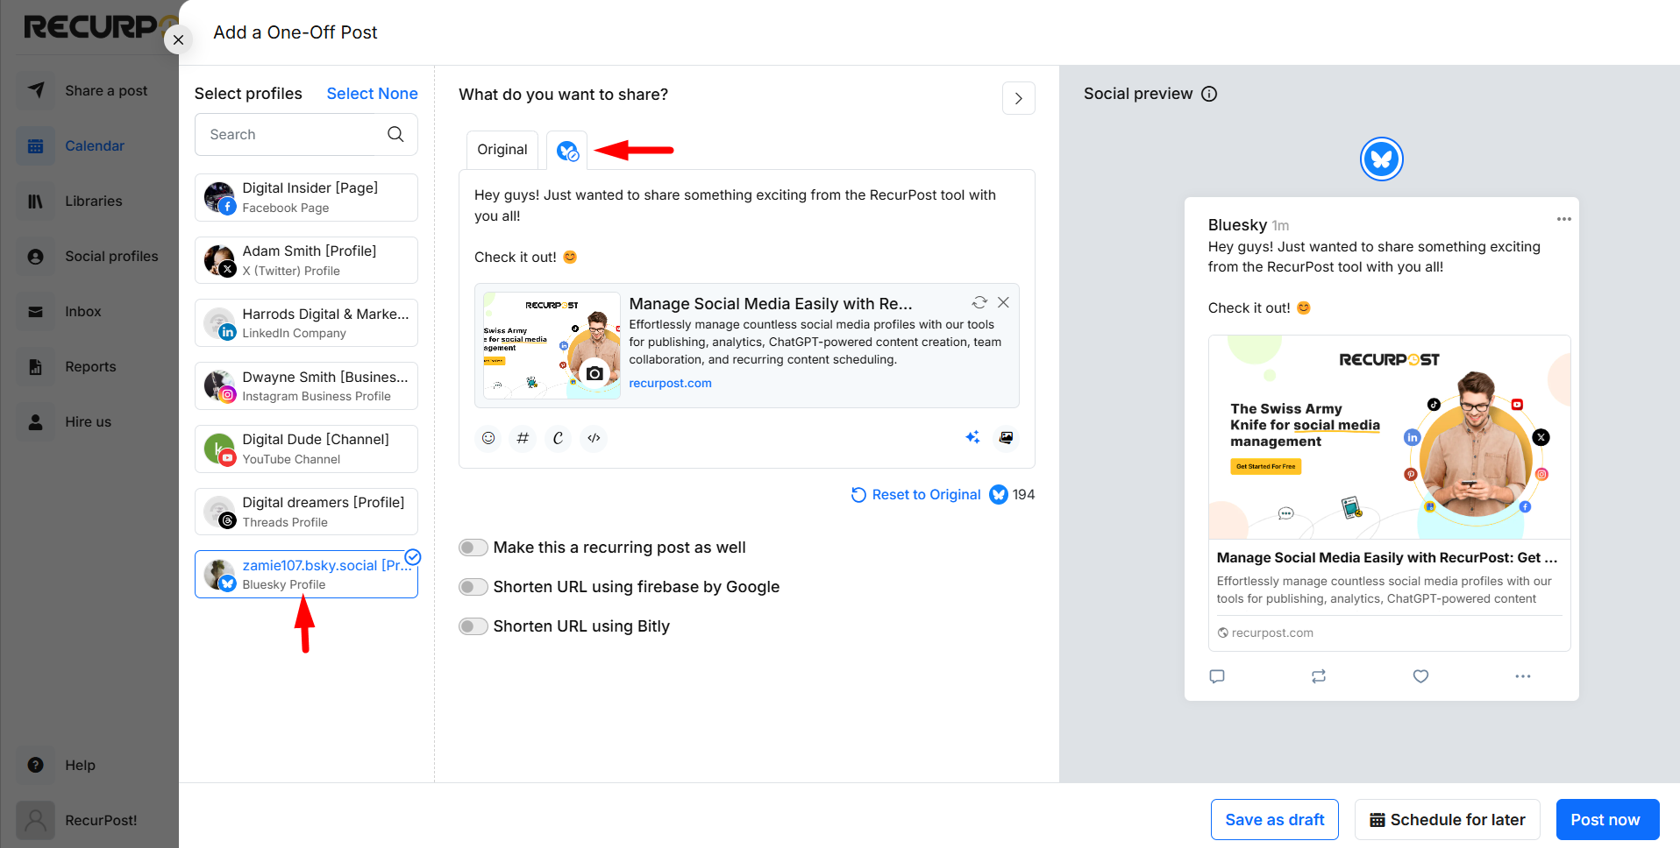The width and height of the screenshot is (1680, 848).
Task: Click the like heart in preview
Action: click(1420, 676)
